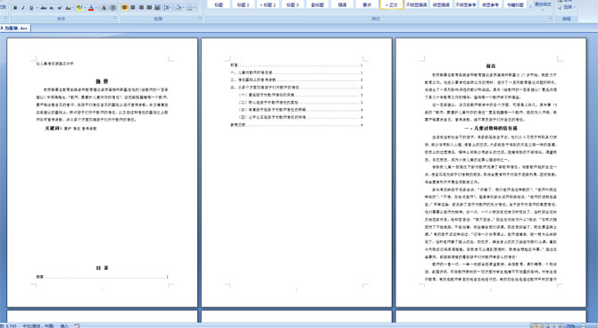The width and height of the screenshot is (598, 328).
Task: Apply the 标题 1 style
Action: pyautogui.click(x=243, y=4)
